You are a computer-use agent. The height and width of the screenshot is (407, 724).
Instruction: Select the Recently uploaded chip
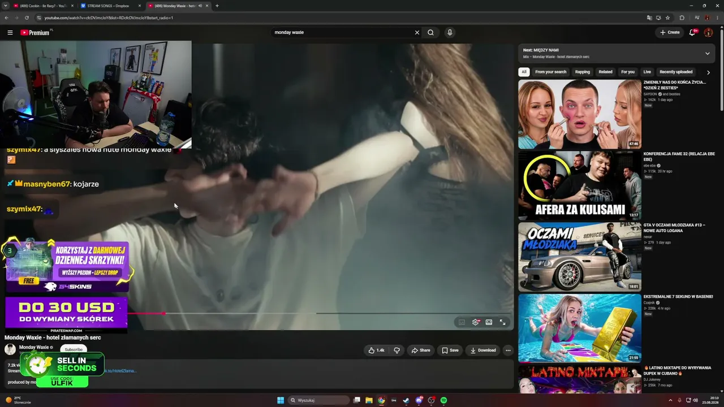pyautogui.click(x=676, y=72)
